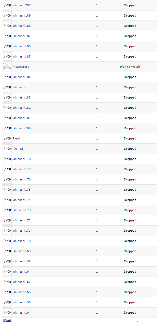
Task: Click the partially visible avatar at bottom
Action: (7, 320)
